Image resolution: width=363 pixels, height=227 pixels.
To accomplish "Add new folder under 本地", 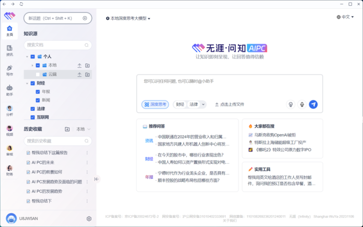I will pos(88,65).
